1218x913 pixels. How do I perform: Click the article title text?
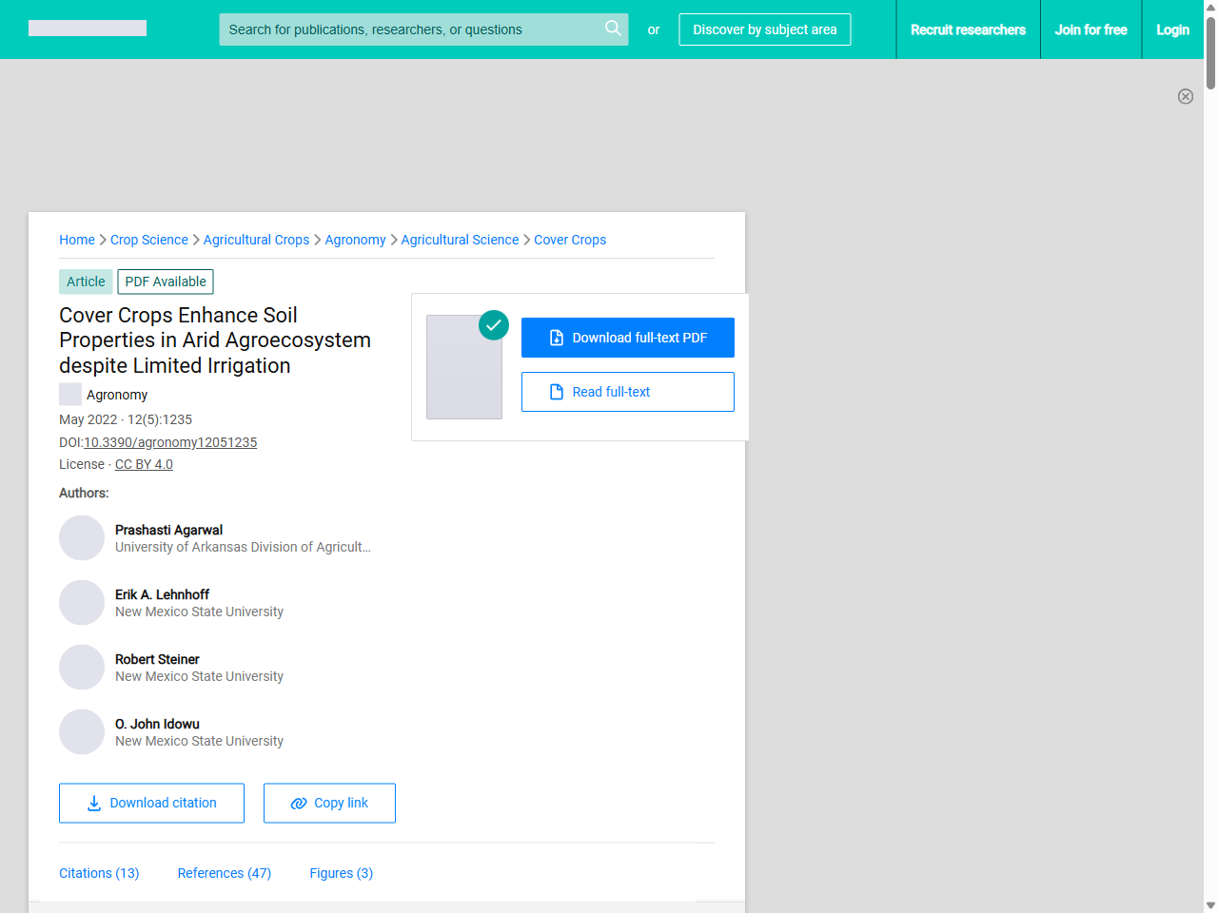point(215,340)
